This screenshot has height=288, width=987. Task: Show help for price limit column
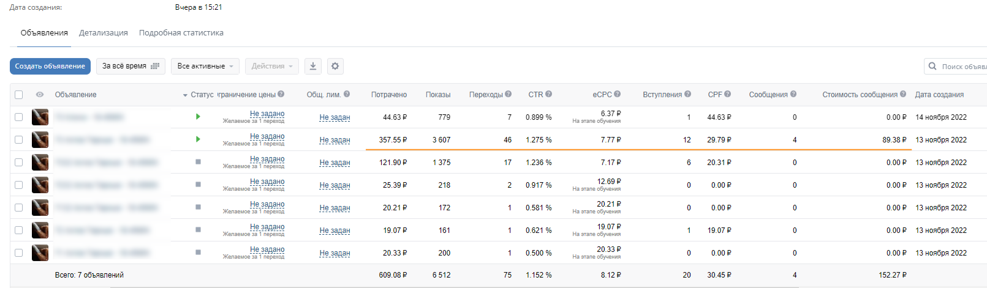coord(281,94)
